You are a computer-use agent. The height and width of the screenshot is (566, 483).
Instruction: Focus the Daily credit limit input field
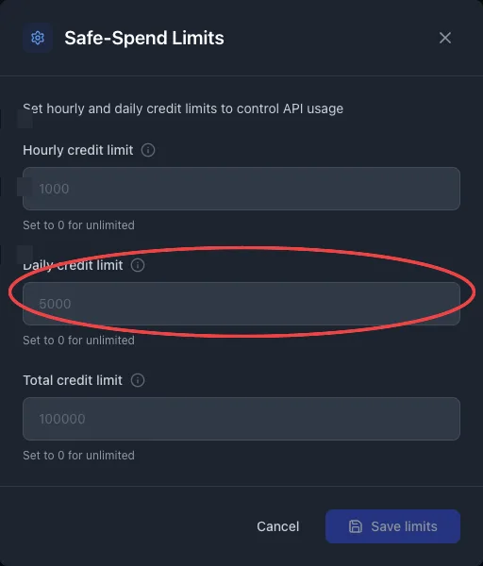(x=241, y=304)
